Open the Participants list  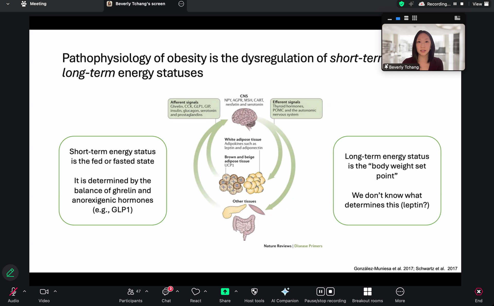[x=131, y=292]
